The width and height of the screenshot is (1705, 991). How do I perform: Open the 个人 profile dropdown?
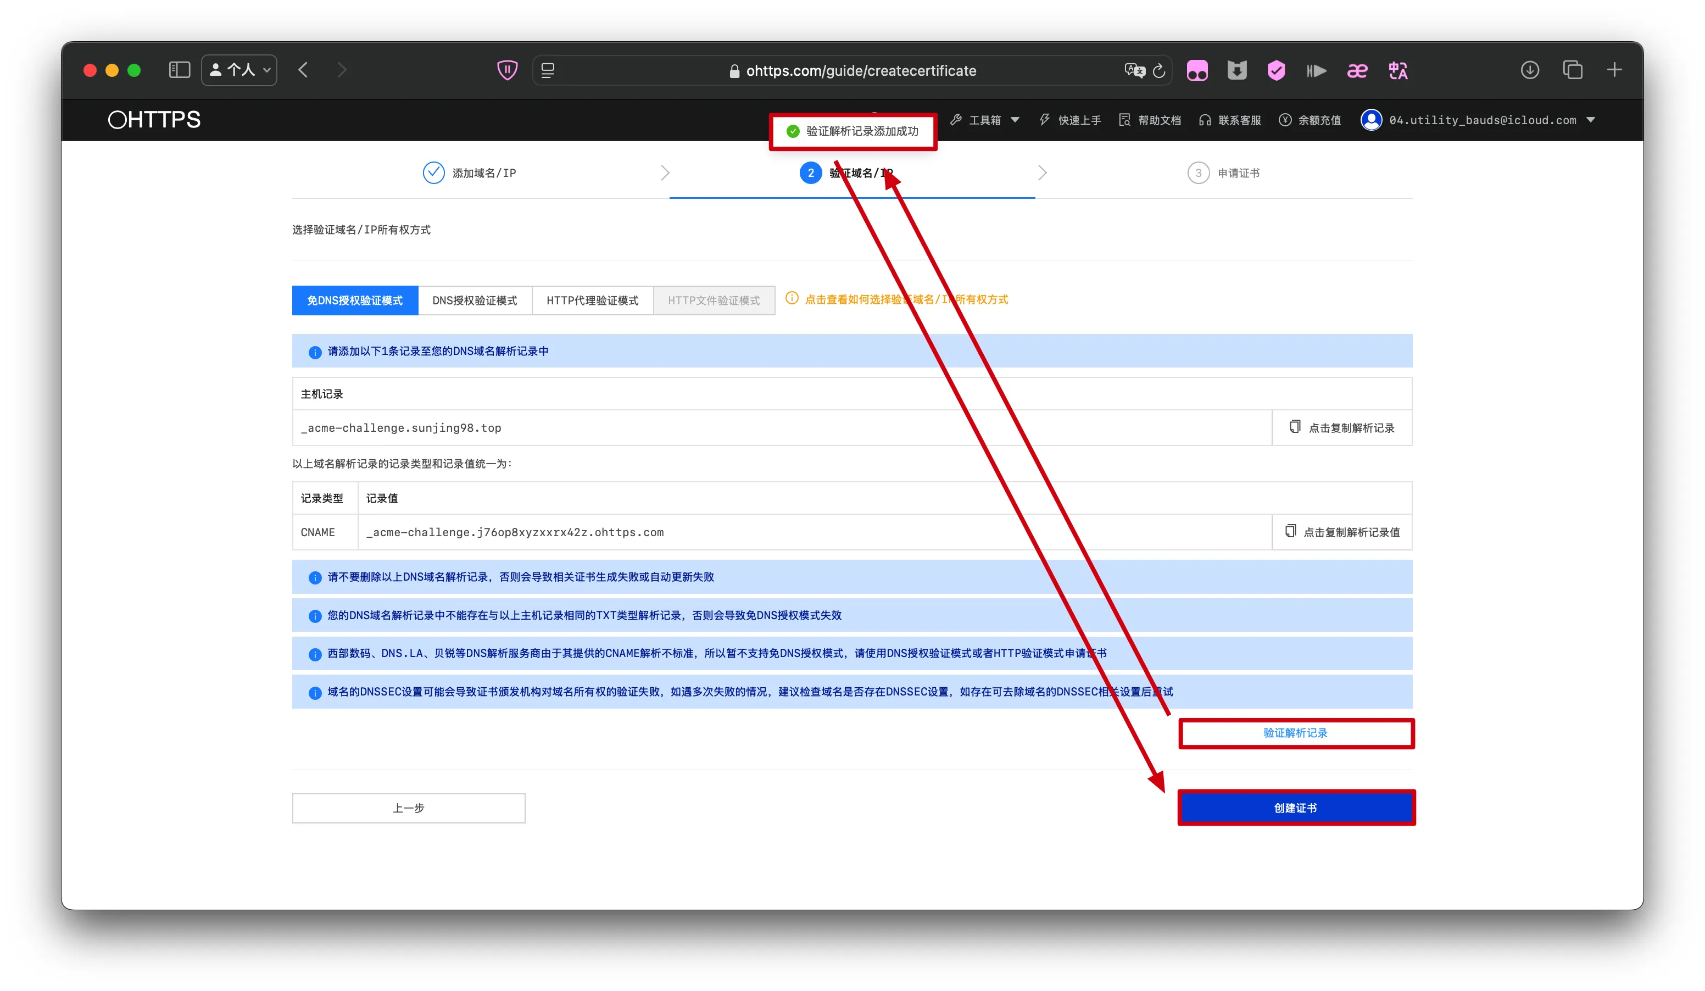239,70
